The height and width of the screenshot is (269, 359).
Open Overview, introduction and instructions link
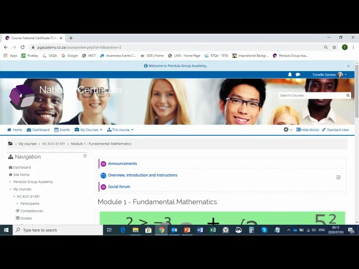(x=142, y=175)
